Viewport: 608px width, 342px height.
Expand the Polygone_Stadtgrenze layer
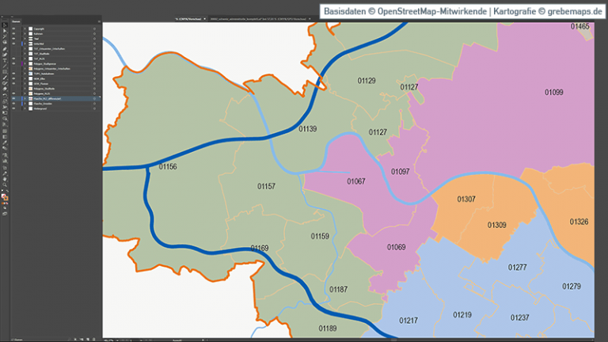tap(24, 63)
